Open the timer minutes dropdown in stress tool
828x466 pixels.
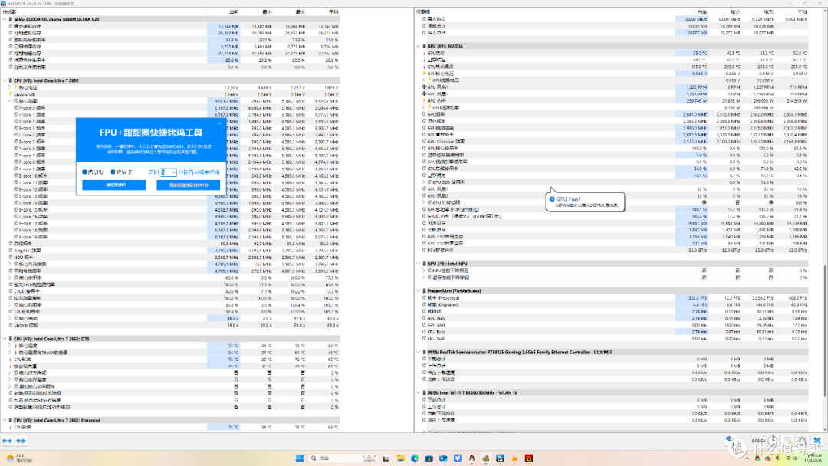(x=169, y=172)
